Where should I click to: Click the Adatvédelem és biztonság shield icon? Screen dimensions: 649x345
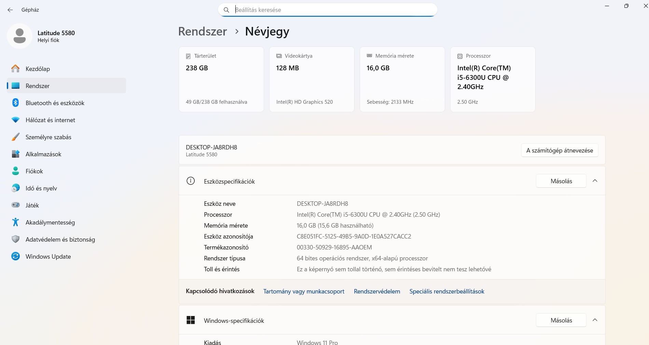(x=15, y=239)
